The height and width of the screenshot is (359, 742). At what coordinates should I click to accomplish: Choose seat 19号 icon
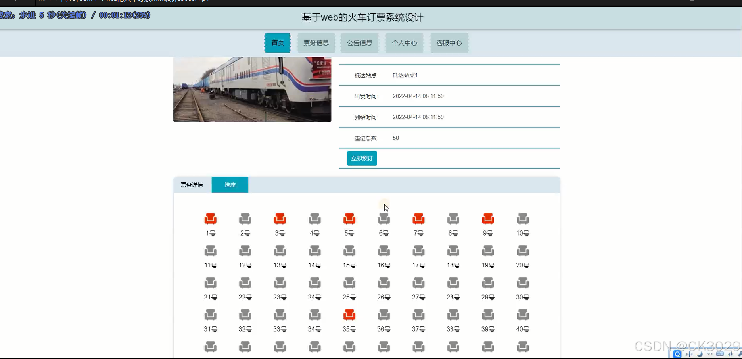(x=488, y=251)
